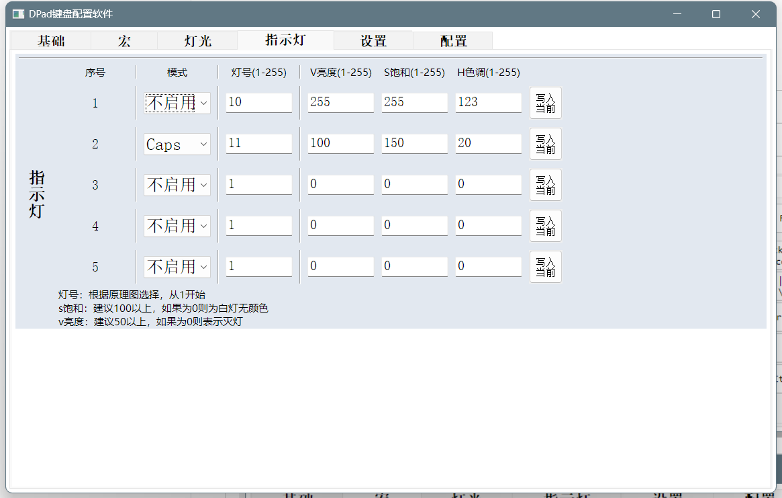This screenshot has width=782, height=498.
Task: Click the 模式 column header
Action: click(x=177, y=73)
